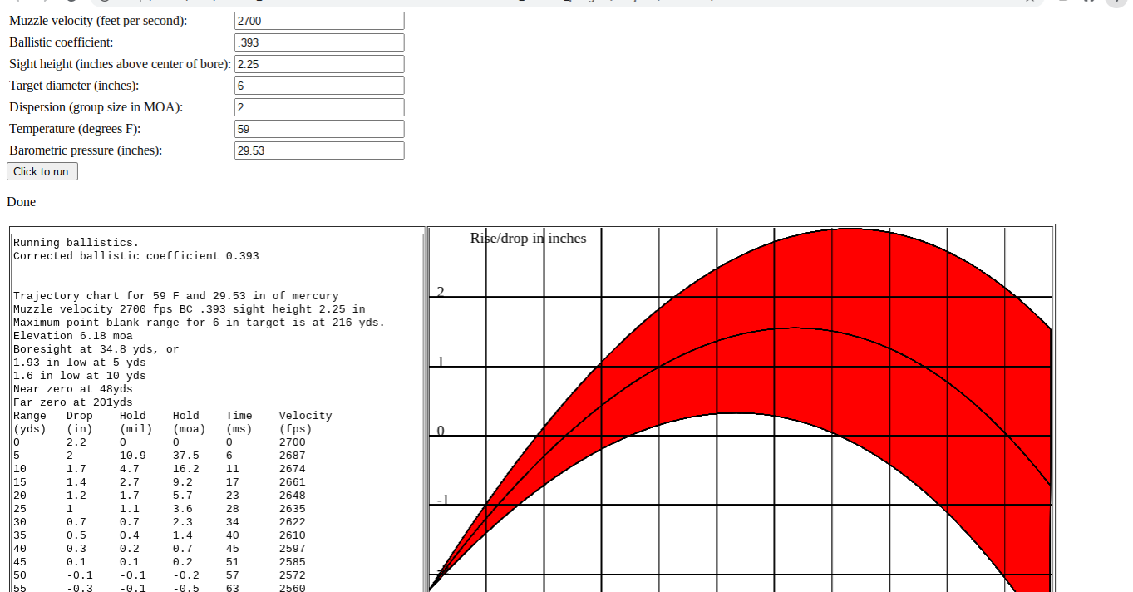Click the Sight height input field
The width and height of the screenshot is (1133, 592).
click(x=319, y=64)
